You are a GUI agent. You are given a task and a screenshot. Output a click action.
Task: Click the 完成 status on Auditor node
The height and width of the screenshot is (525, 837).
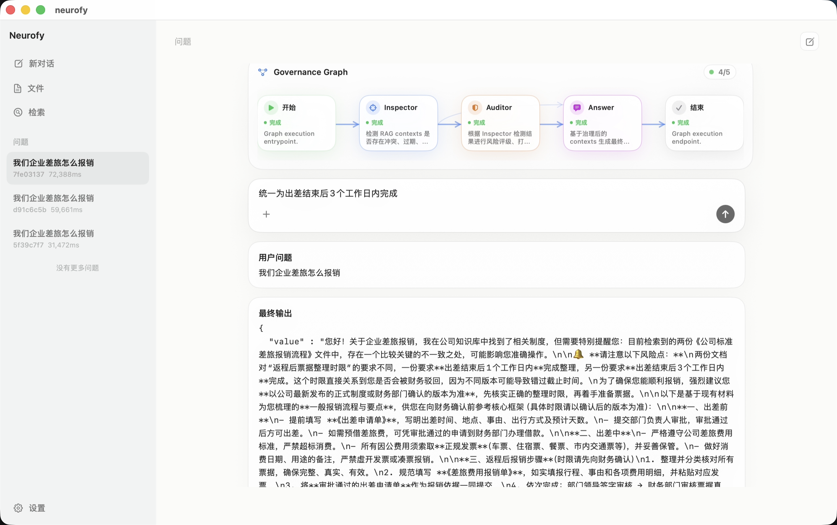pyautogui.click(x=476, y=123)
